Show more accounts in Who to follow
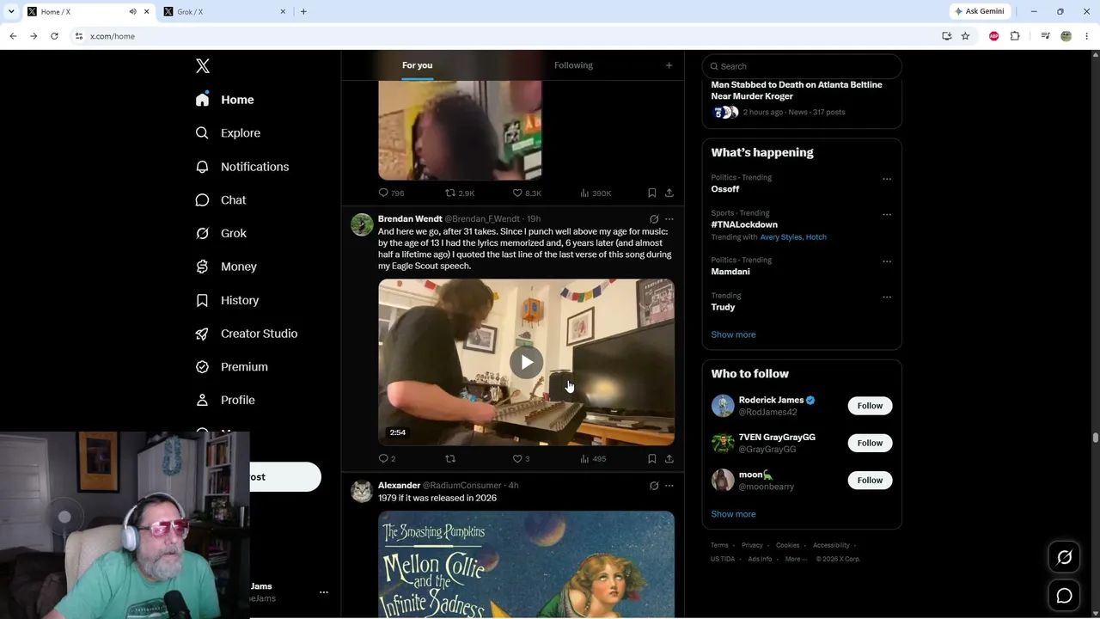The image size is (1100, 619). point(733,514)
